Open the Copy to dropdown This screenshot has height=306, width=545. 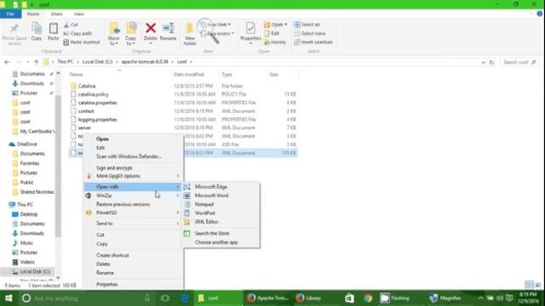pos(130,34)
